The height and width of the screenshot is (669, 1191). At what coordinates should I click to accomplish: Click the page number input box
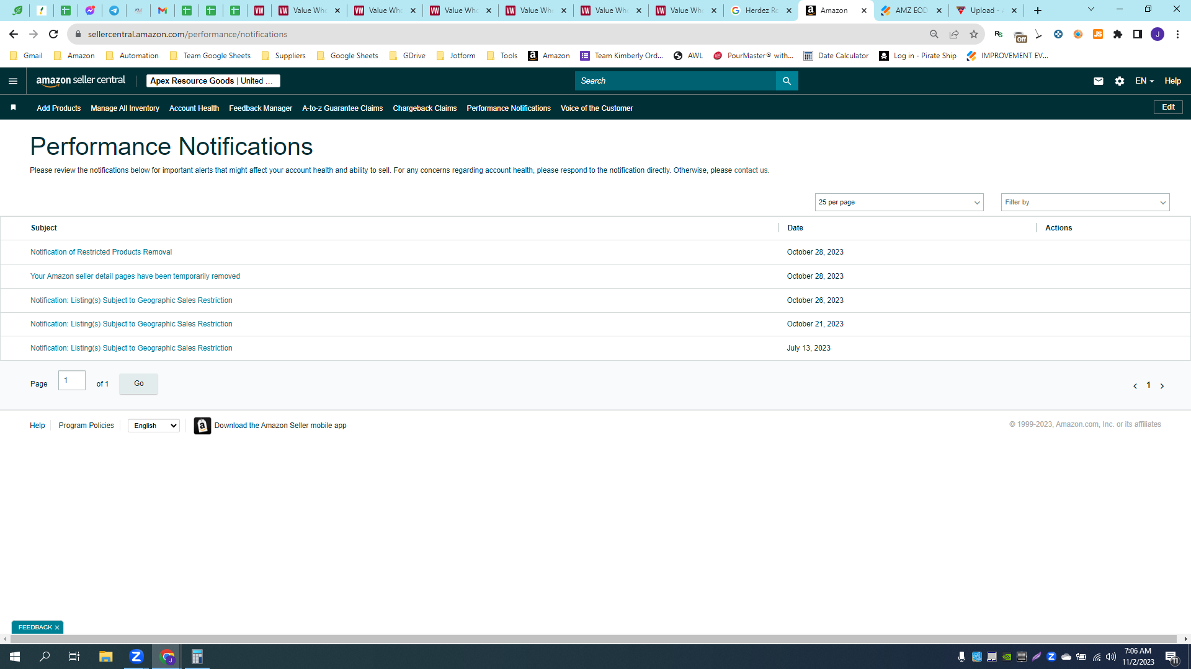pyautogui.click(x=72, y=380)
